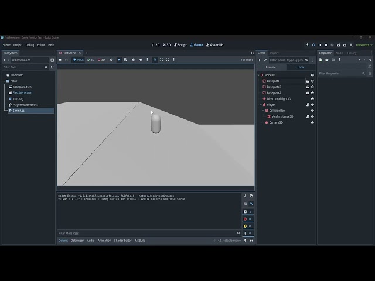Toggle visibility of Baseplate3 node

[312, 87]
